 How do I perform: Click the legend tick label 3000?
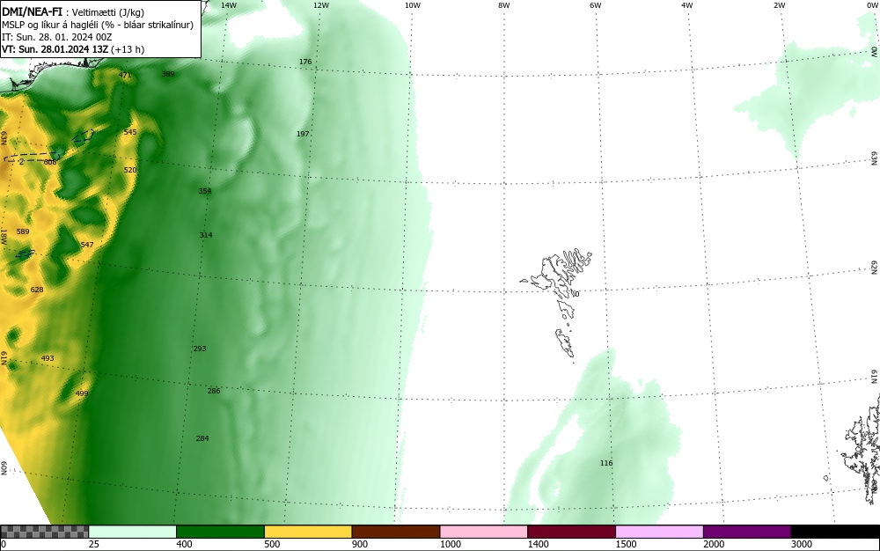[802, 544]
